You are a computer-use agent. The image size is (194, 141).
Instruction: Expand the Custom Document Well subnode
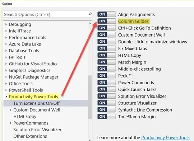[11, 110]
